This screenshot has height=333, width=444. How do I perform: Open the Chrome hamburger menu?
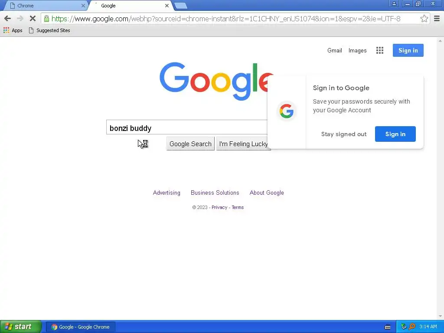pos(437,19)
